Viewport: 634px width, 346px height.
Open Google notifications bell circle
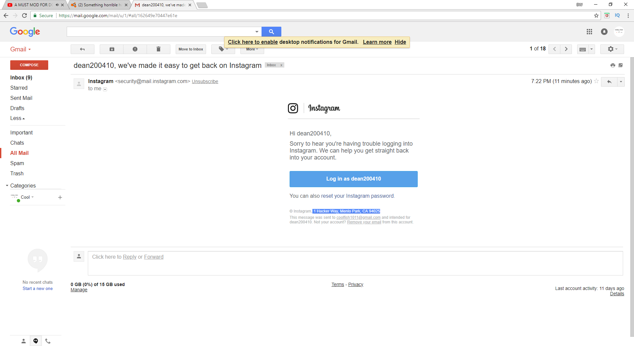[x=604, y=32]
